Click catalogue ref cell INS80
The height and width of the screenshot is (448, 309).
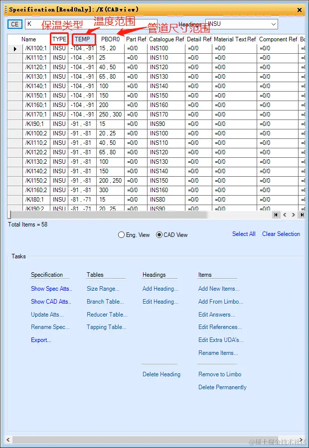[x=166, y=200]
